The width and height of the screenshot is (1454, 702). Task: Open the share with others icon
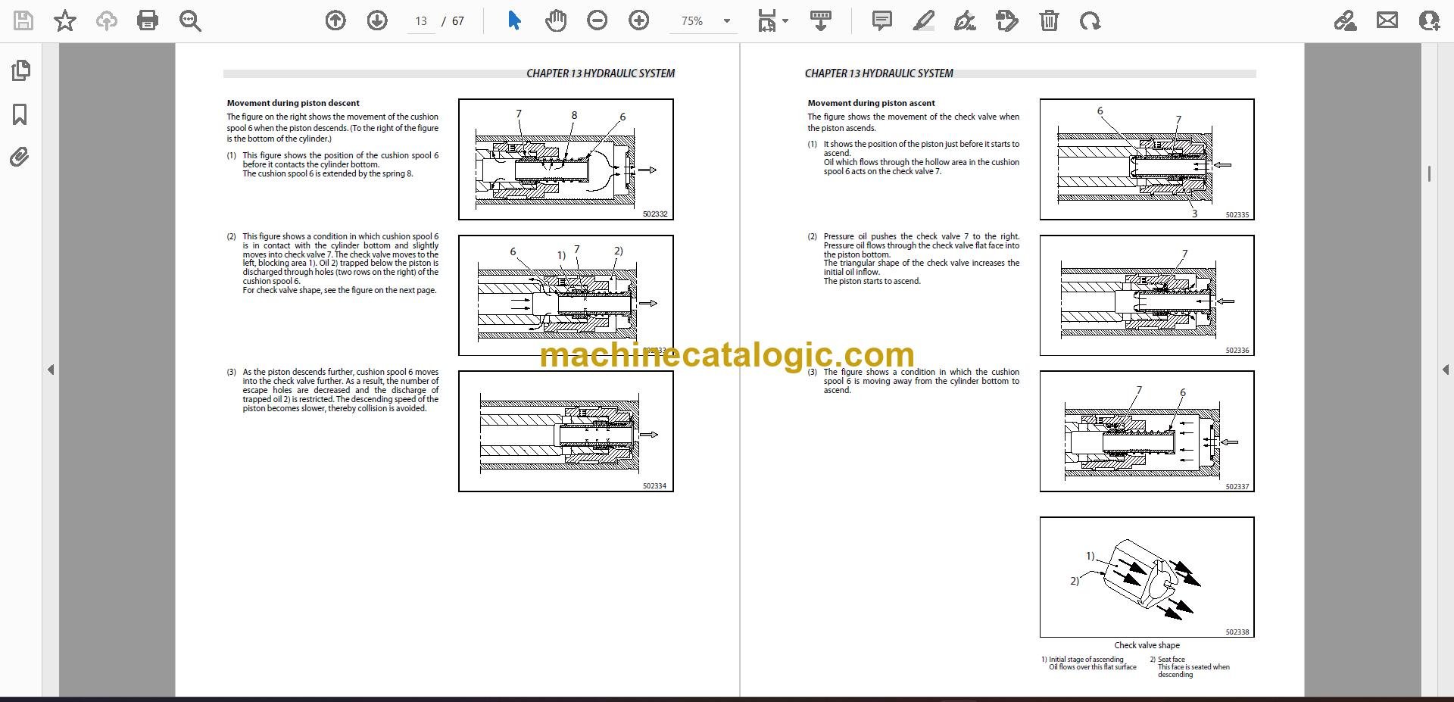point(1429,20)
